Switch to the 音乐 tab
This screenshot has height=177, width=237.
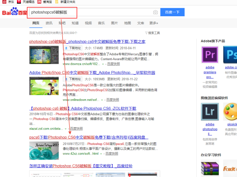click(101, 23)
